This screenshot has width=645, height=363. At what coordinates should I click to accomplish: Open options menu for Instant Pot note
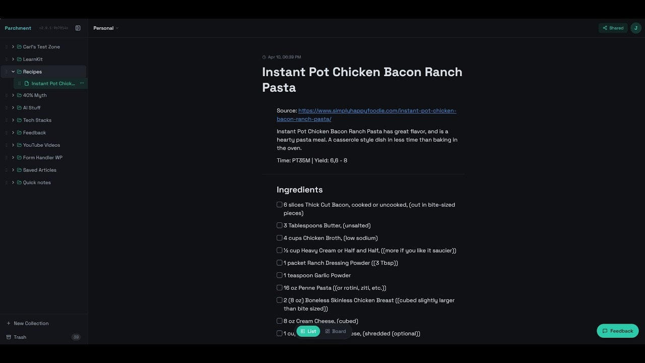(82, 84)
